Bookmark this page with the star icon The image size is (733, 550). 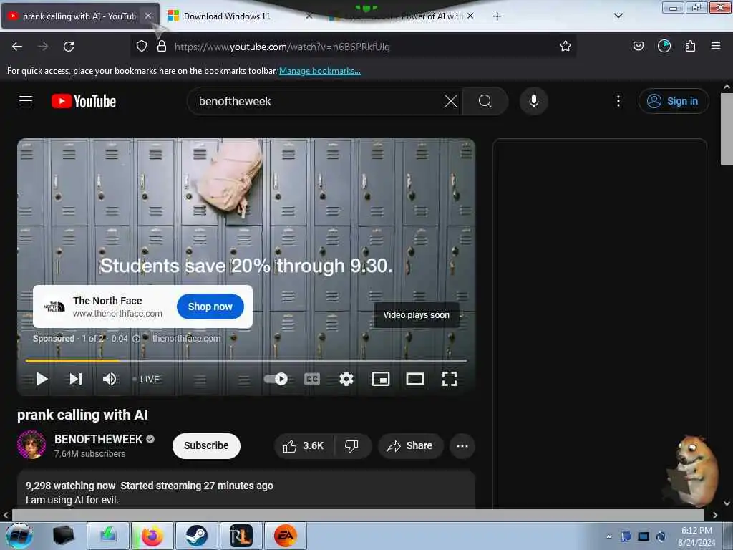(x=565, y=46)
